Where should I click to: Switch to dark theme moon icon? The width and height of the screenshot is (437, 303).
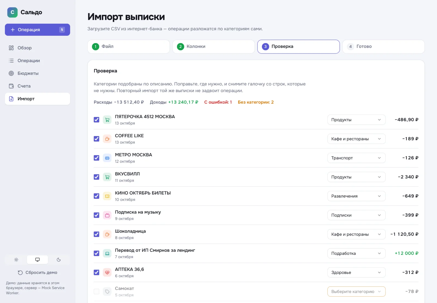(59, 260)
